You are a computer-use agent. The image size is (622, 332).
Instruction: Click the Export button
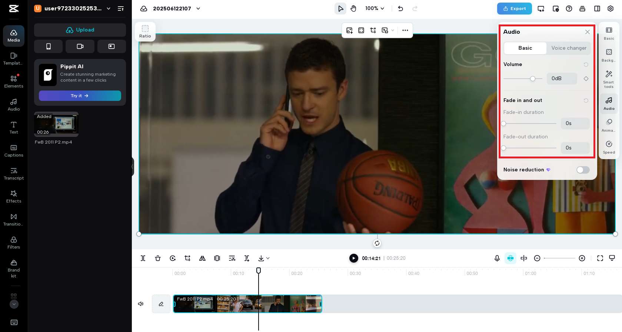pos(514,9)
